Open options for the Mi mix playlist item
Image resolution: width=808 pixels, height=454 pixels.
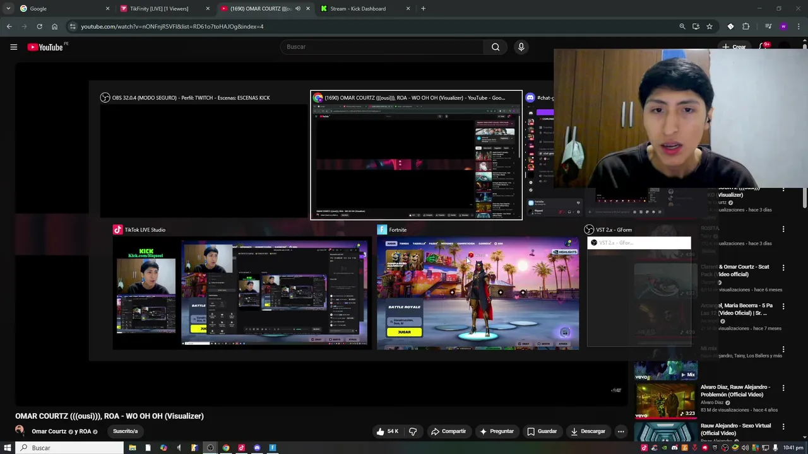783,349
